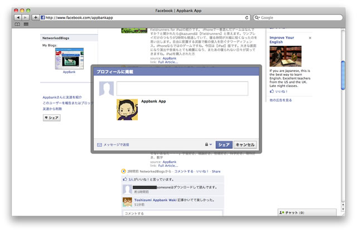Screen dimensions: 357x232
Task: Go back with Safari's back arrow
Action: pyautogui.click(x=18, y=17)
